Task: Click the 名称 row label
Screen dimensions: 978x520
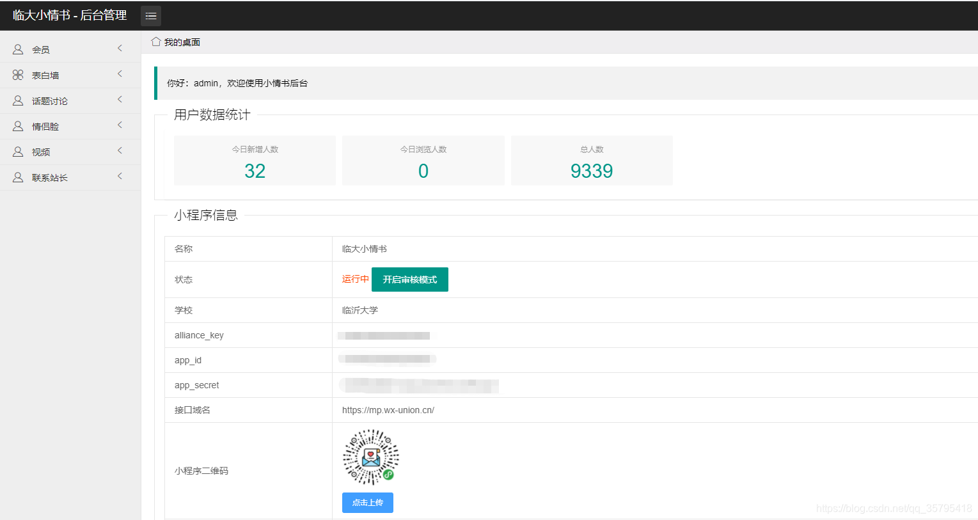Action: coord(184,249)
